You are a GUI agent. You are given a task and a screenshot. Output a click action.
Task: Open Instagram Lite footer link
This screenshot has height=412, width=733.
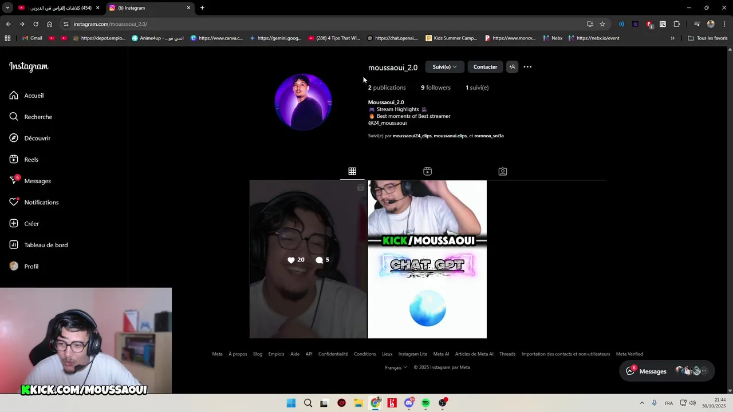pyautogui.click(x=413, y=354)
